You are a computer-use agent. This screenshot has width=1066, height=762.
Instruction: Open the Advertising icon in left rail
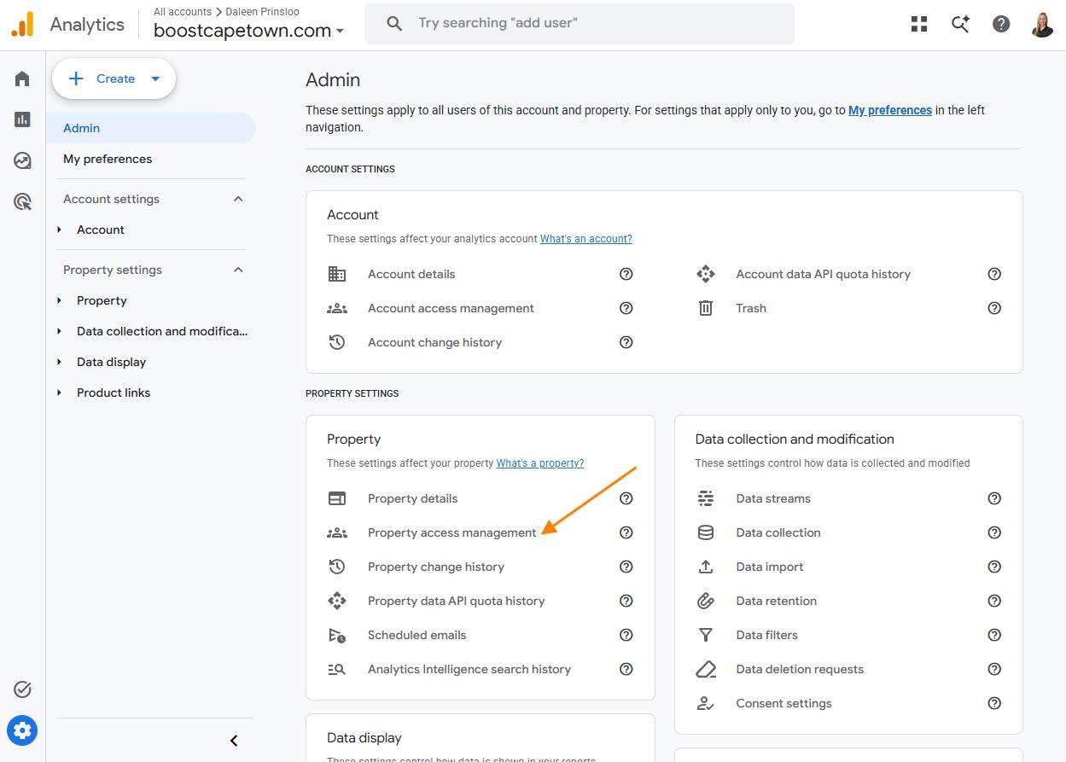(22, 201)
